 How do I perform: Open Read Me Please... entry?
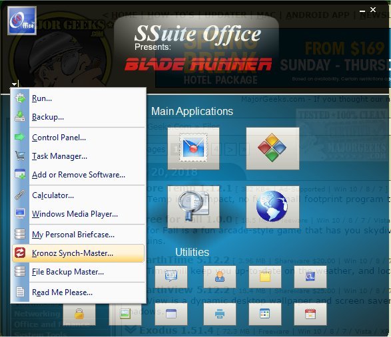[x=78, y=292]
